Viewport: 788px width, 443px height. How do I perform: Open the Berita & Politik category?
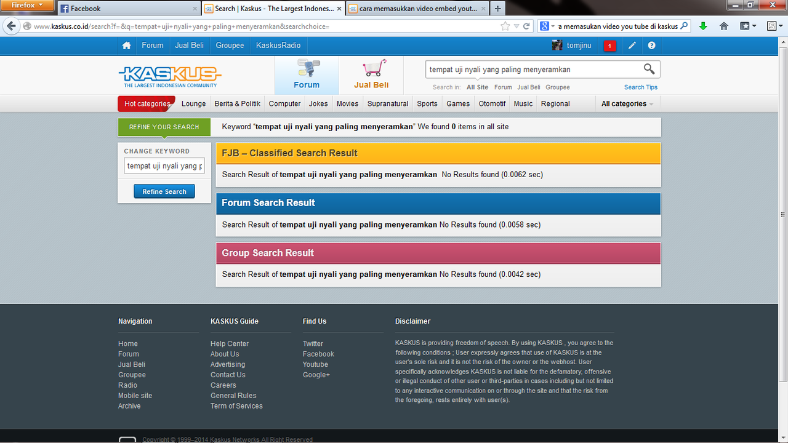[238, 104]
